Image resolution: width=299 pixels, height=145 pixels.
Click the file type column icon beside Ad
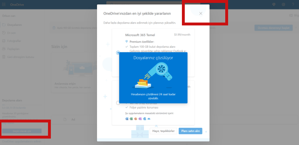pos(65,120)
